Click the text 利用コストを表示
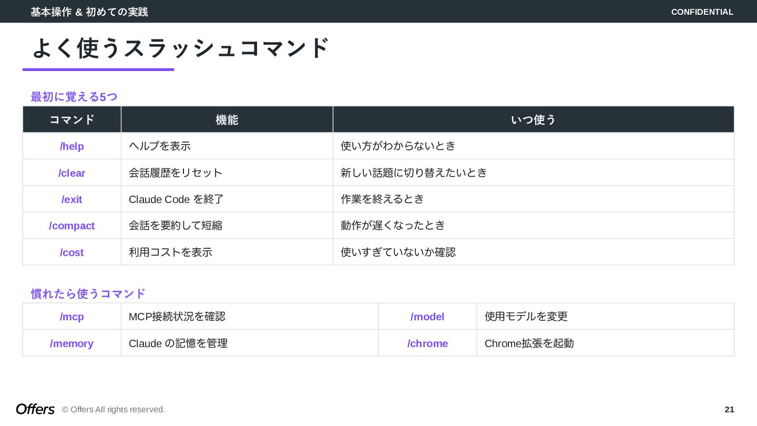Viewport: 757px width, 426px height. [x=170, y=252]
